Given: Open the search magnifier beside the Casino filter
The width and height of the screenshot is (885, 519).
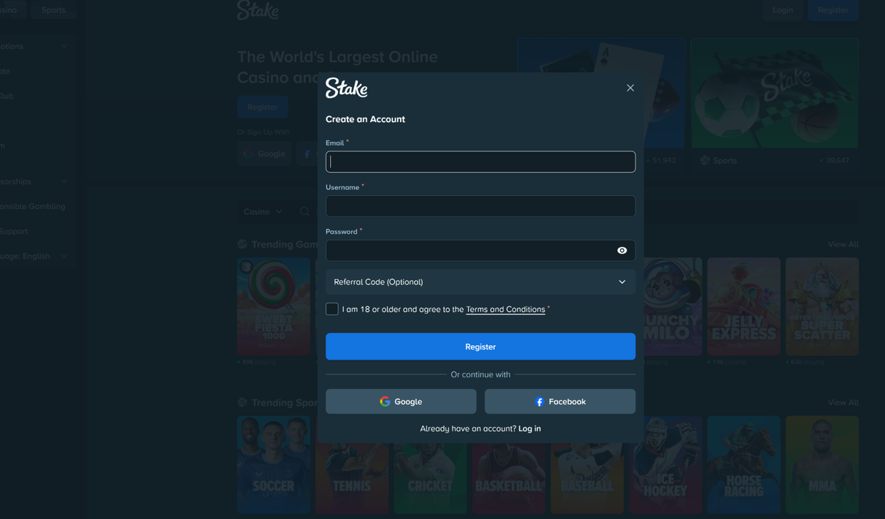Looking at the screenshot, I should pos(304,211).
